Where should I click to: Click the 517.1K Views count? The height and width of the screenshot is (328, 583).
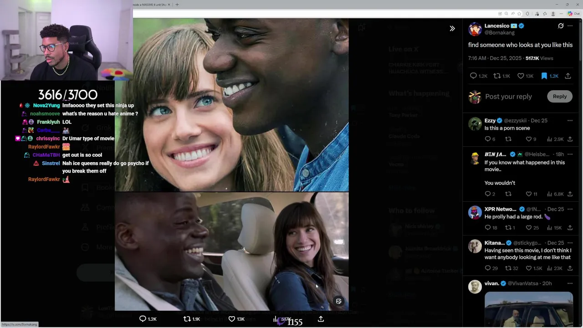pyautogui.click(x=539, y=58)
